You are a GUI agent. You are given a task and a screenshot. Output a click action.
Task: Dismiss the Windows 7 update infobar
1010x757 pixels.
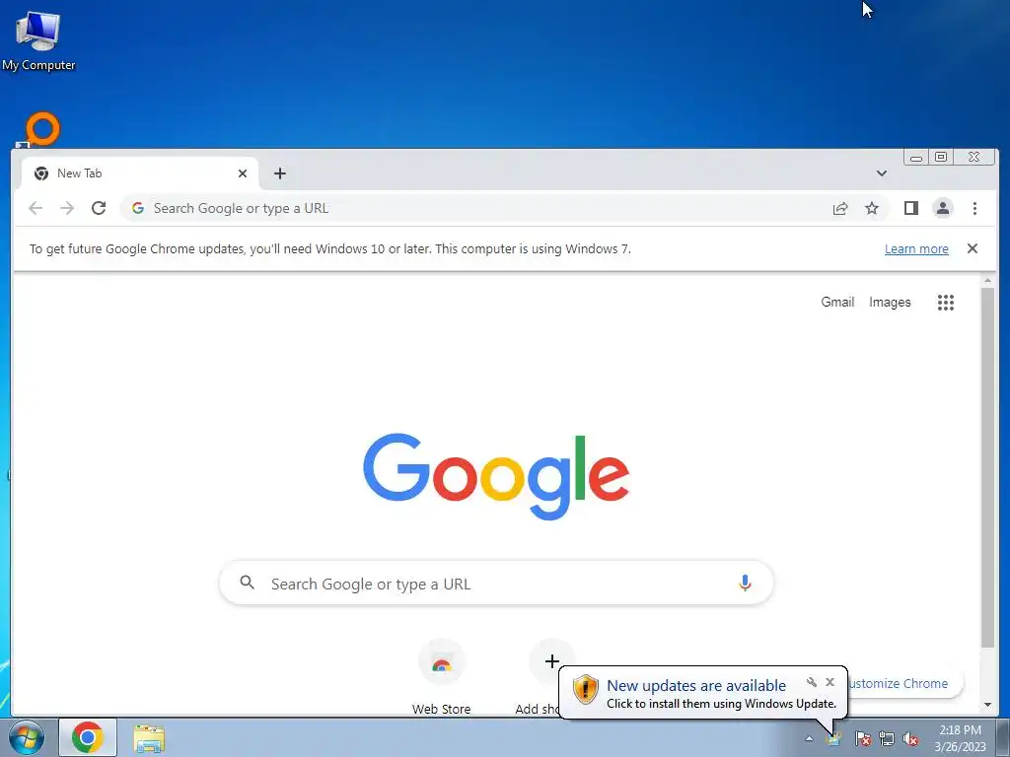coord(973,248)
